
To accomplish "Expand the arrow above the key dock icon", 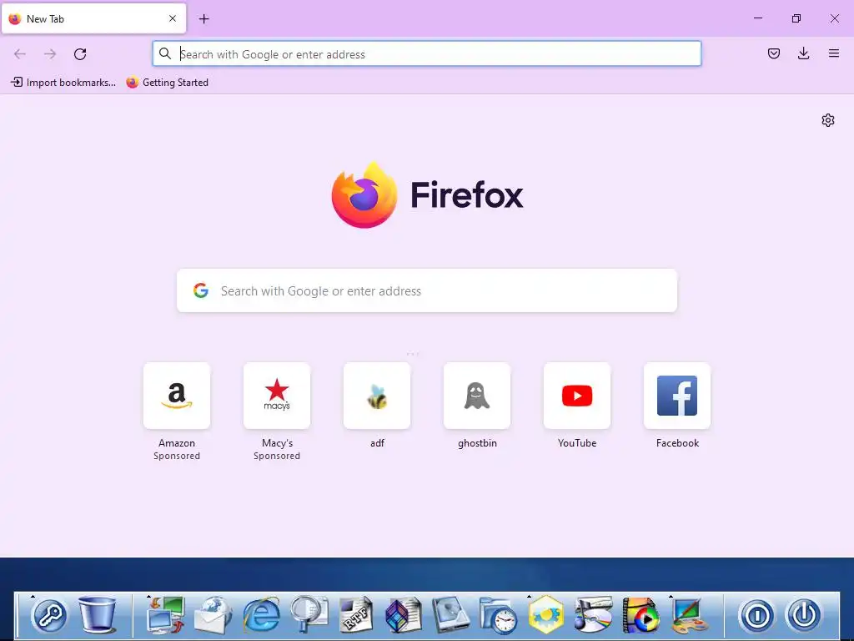I will 33,596.
